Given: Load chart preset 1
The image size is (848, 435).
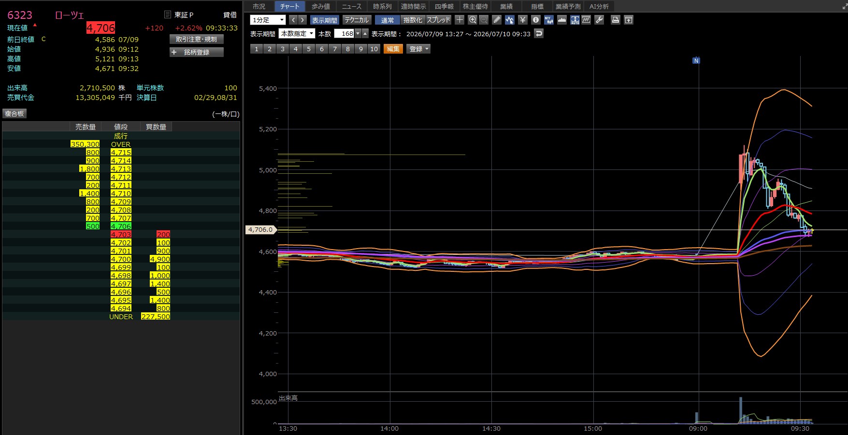Looking at the screenshot, I should coord(257,49).
